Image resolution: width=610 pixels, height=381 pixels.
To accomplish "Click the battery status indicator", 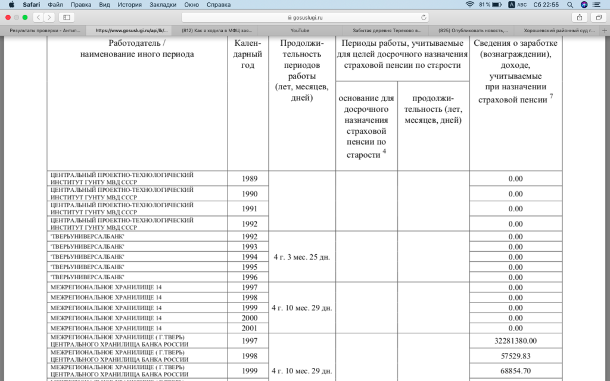I will (491, 4).
